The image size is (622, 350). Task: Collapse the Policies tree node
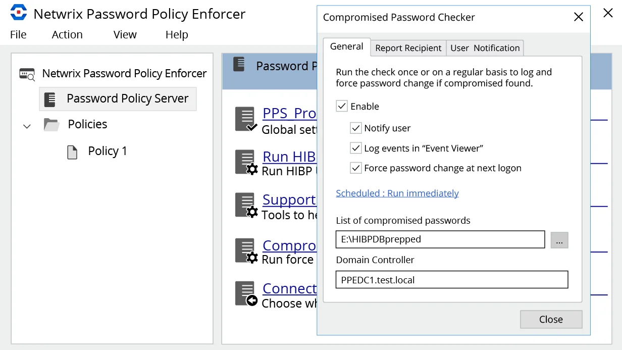click(27, 125)
